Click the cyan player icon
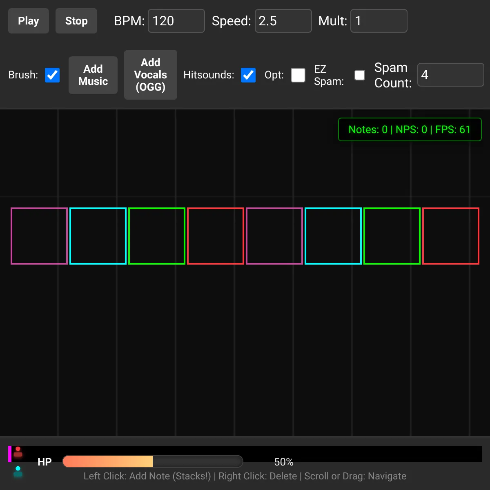The height and width of the screenshot is (490, 490). [18, 472]
